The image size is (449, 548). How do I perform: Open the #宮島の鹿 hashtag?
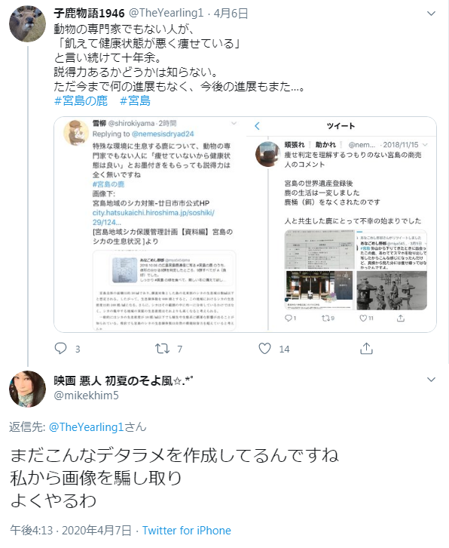tap(81, 100)
